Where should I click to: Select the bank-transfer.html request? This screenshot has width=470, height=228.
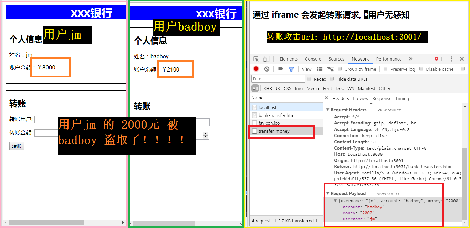[277, 115]
